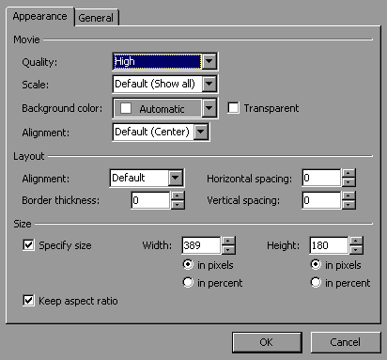This screenshot has height=360, width=387.
Task: Switch to the General tab
Action: [x=96, y=18]
